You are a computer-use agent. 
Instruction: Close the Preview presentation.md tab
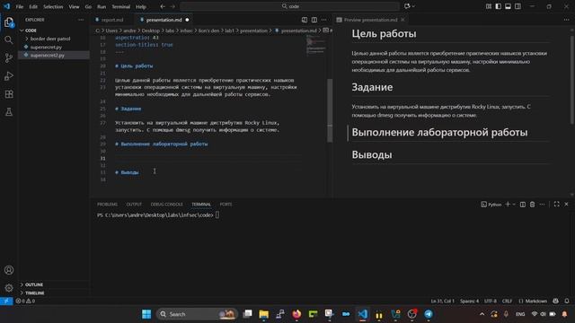click(403, 20)
